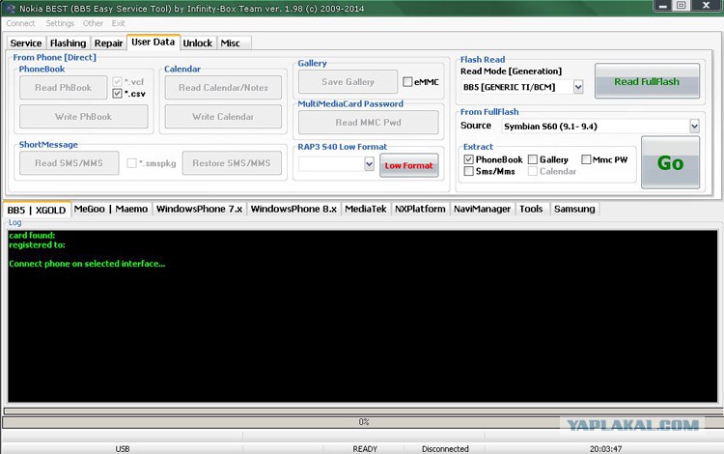Viewport: 724px width, 454px height.
Task: Click the Read FullFlash button
Action: click(x=647, y=81)
